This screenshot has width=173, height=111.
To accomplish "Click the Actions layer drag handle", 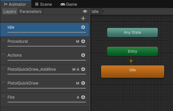I will click(3, 54).
